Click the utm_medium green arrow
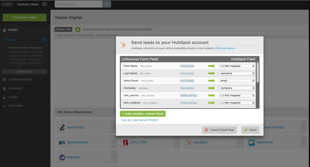 pyautogui.click(x=211, y=103)
